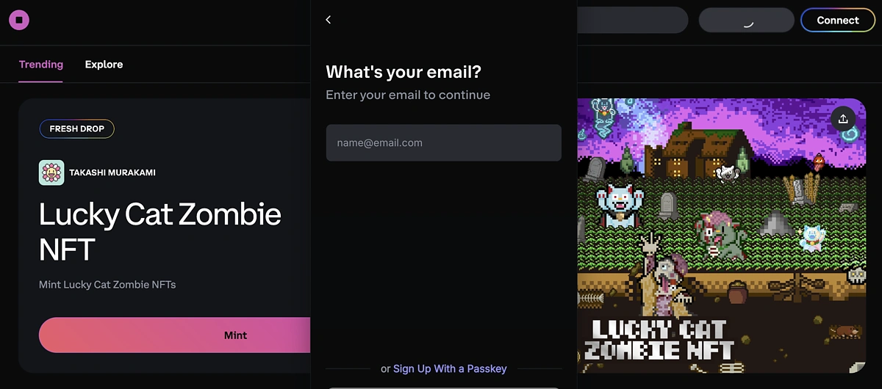Click the Takashi Murakami flower avatar
The width and height of the screenshot is (882, 389).
[x=51, y=172]
